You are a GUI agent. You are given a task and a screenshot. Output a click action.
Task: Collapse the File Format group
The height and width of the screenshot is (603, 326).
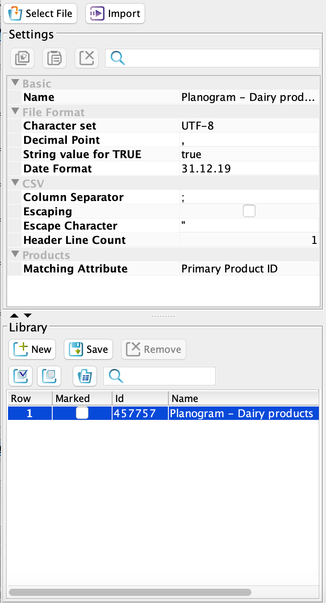16,112
